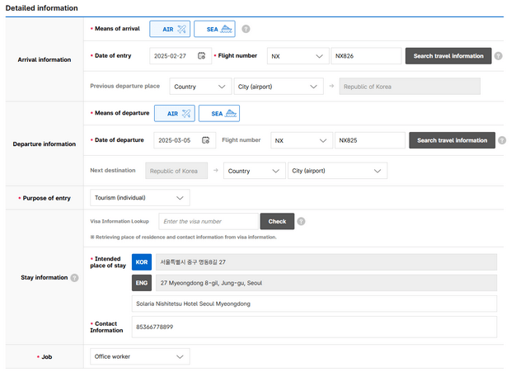Click Contact Information phone number field

(314, 327)
